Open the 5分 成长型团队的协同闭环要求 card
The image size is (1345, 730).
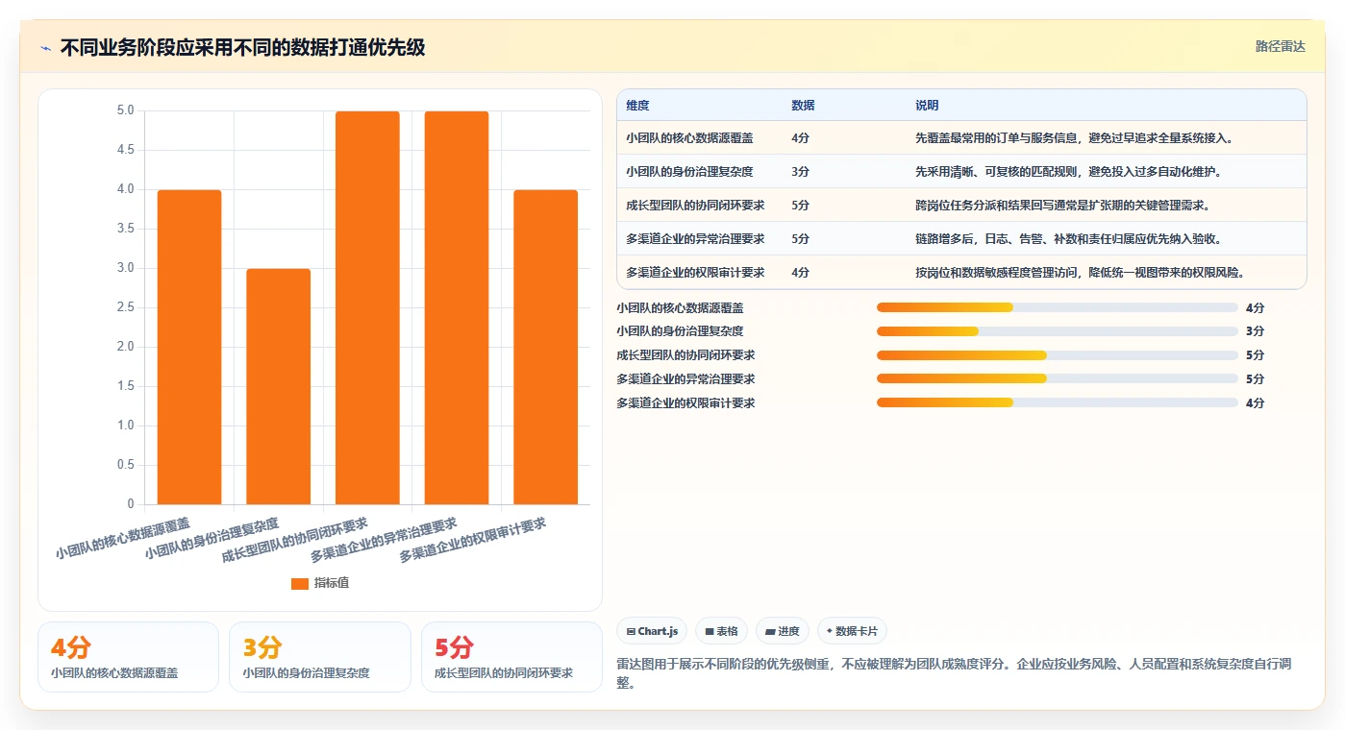tap(511, 657)
